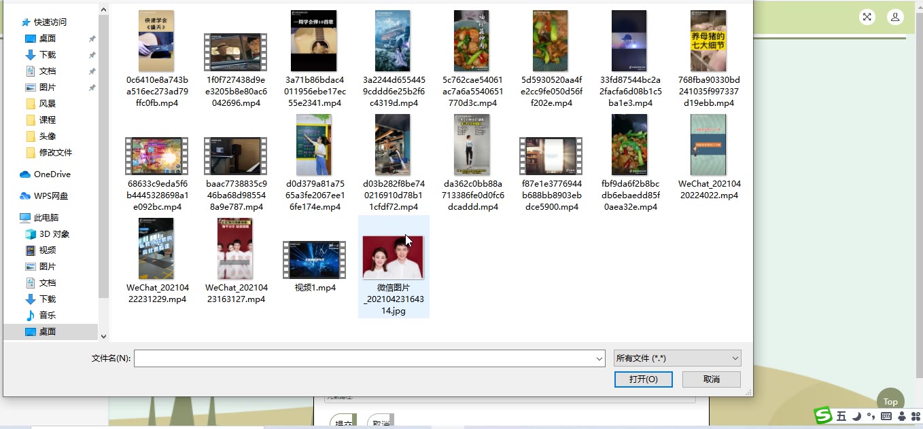Click the Top button on the background page
Screen dimensions: 923x429
(891, 402)
